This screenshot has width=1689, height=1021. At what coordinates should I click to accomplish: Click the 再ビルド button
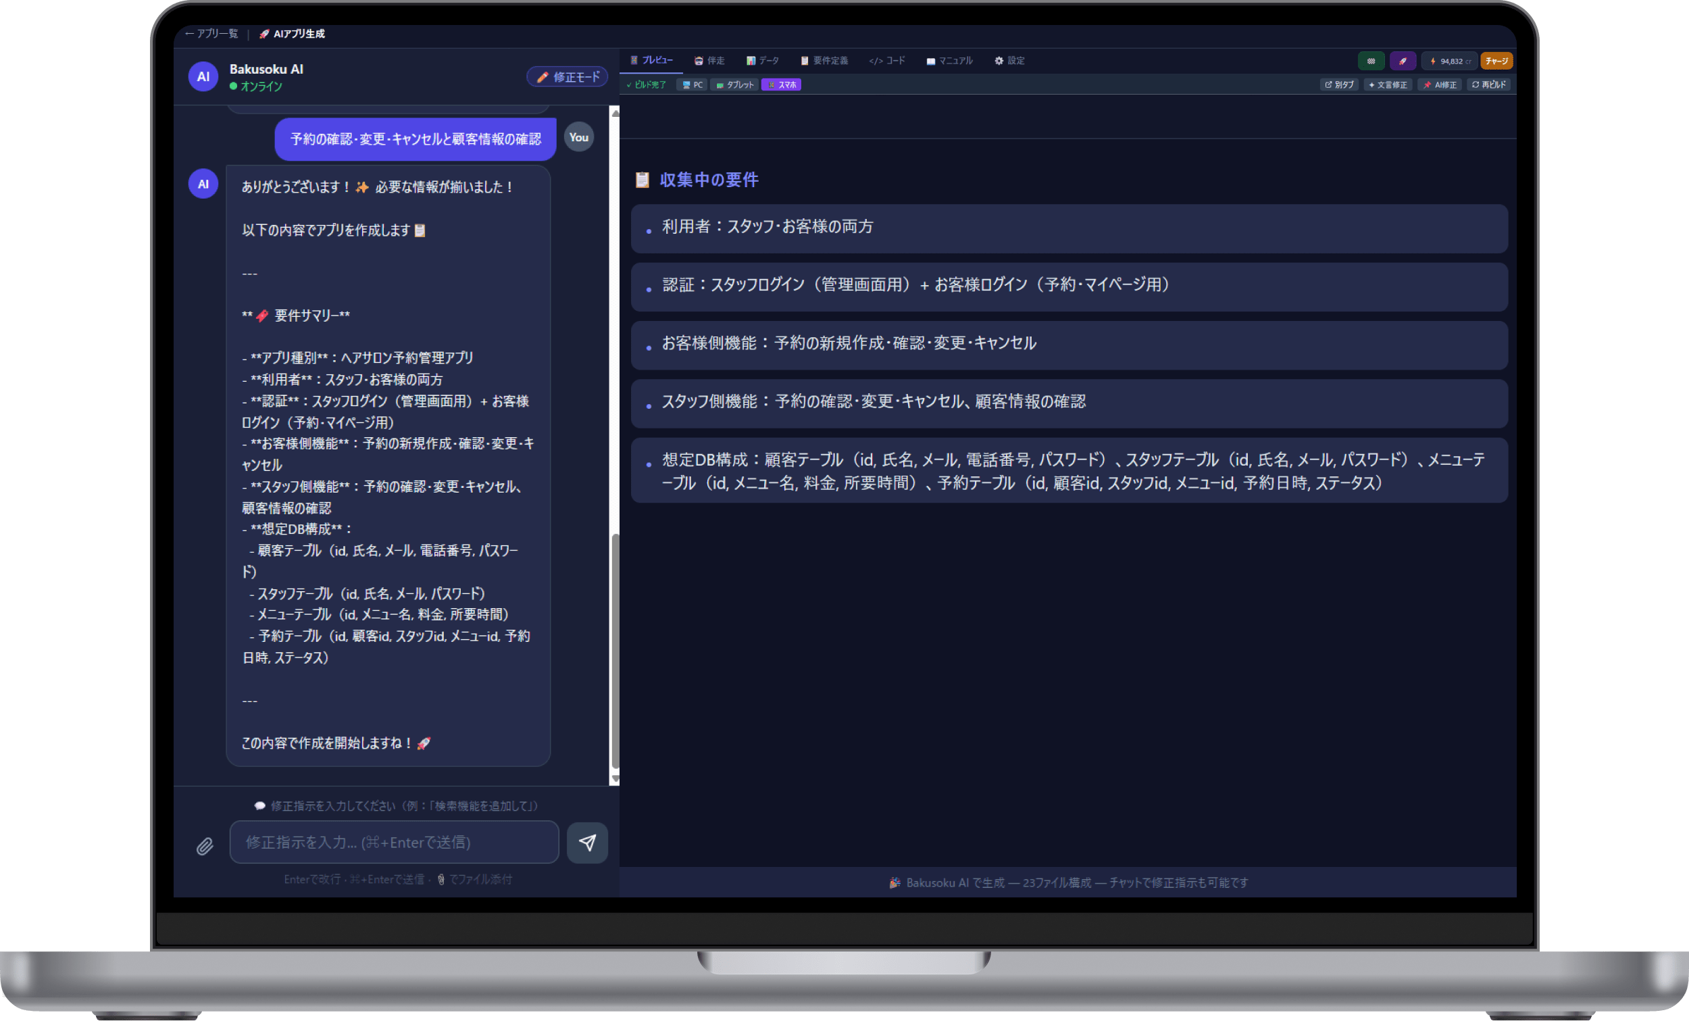[x=1488, y=84]
